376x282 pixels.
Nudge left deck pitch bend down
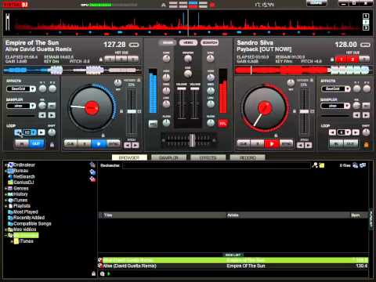click(128, 145)
